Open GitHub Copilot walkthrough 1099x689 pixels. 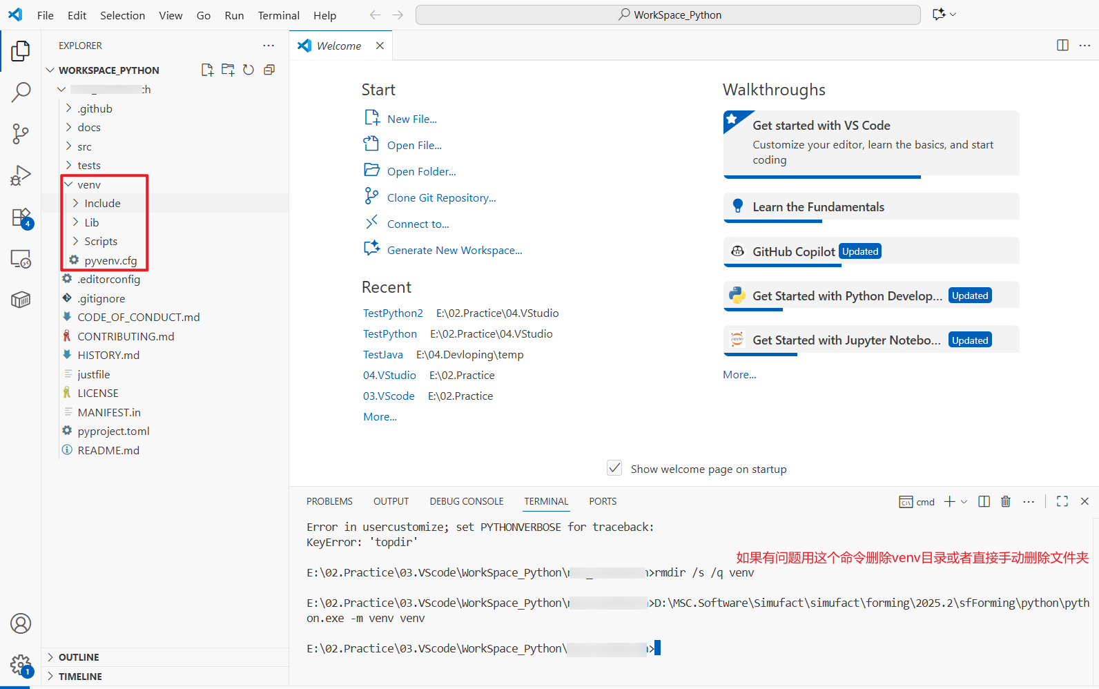pyautogui.click(x=871, y=251)
